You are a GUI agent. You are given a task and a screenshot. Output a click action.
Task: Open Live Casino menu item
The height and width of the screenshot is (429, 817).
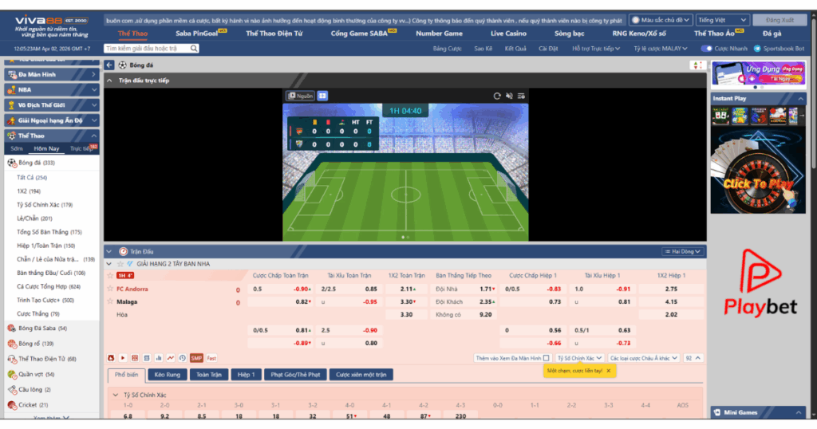click(x=508, y=33)
